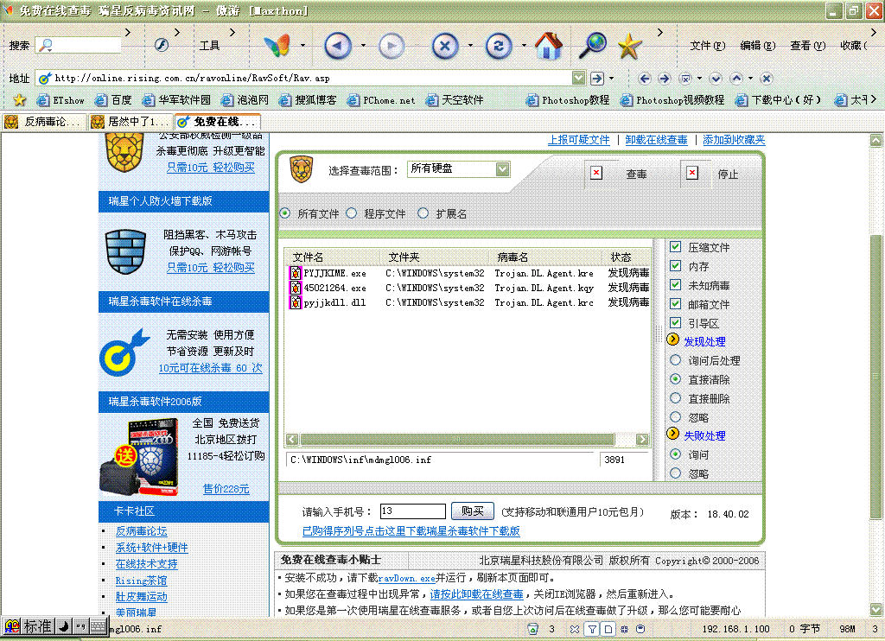885x641 pixels.
Task: Click the firewall brick shield icon
Action: [125, 251]
